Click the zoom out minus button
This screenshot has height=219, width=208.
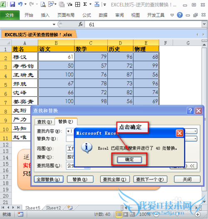pos(156,214)
